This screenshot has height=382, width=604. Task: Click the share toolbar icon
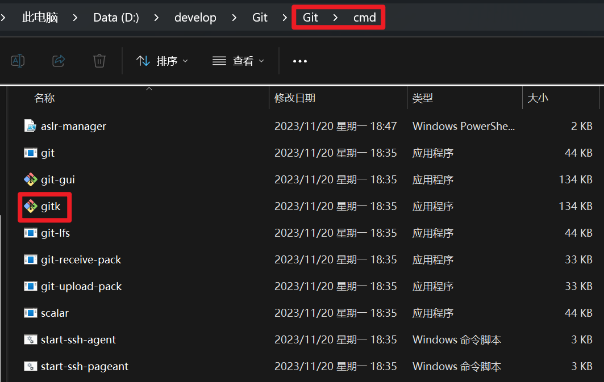tap(59, 61)
